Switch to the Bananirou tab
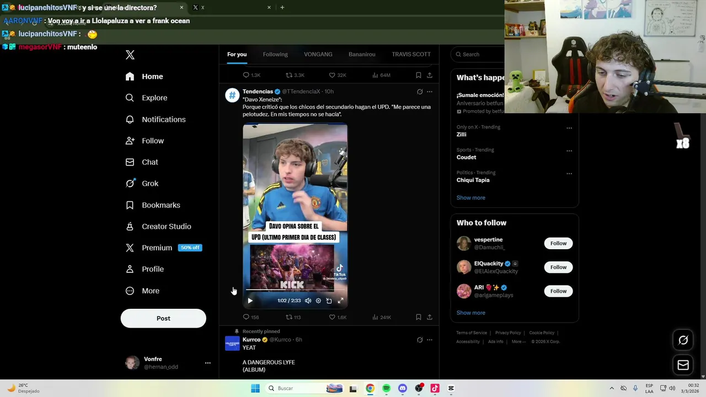The height and width of the screenshot is (397, 706). [362, 54]
